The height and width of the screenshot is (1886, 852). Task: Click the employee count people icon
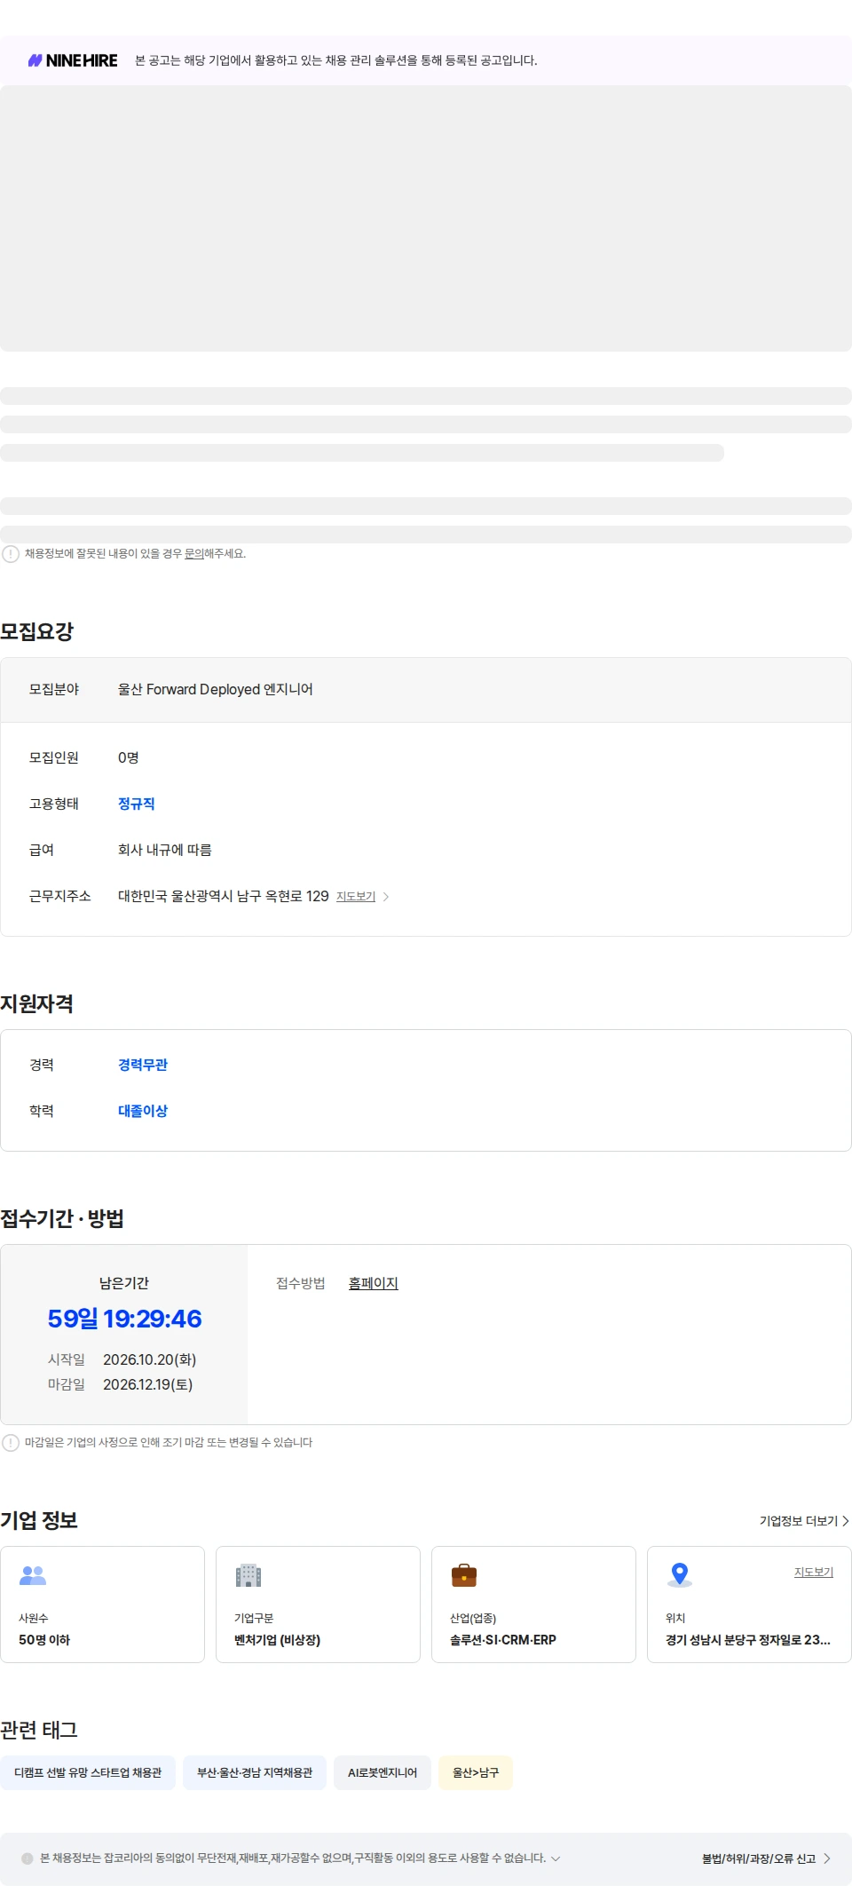click(33, 1575)
